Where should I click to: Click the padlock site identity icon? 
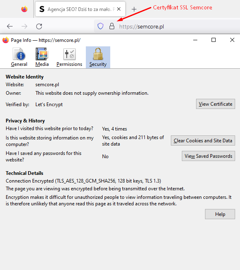tap(112, 26)
